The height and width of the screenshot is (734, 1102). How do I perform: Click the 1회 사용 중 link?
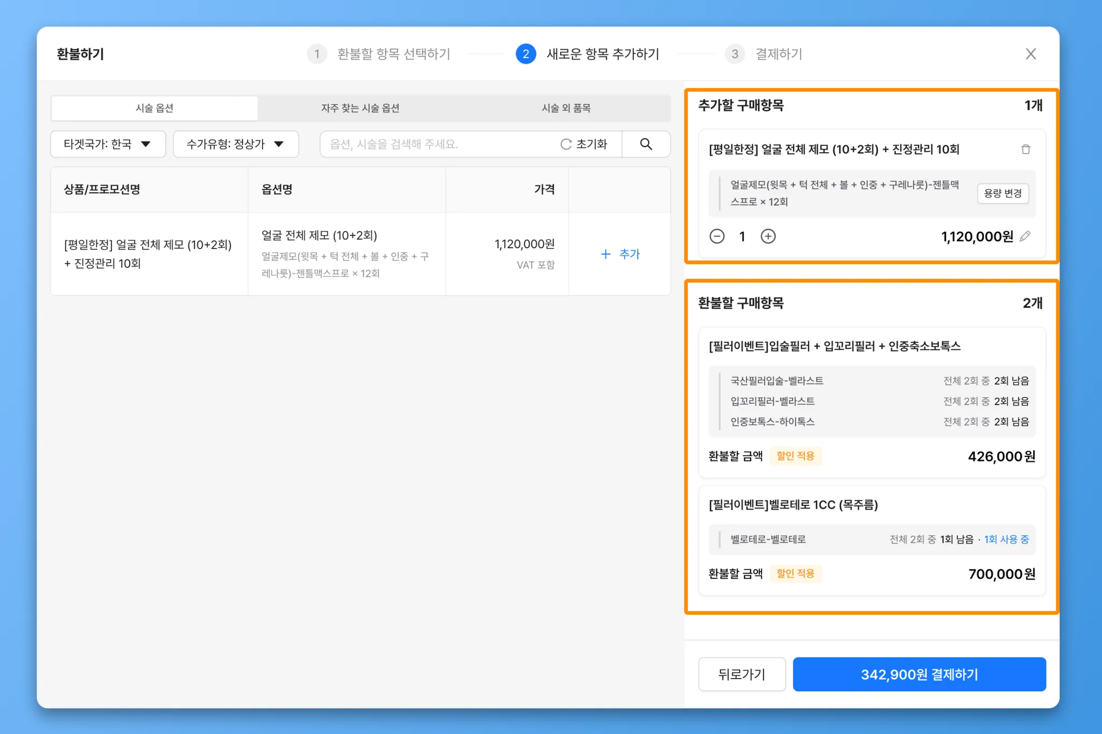tap(1006, 539)
